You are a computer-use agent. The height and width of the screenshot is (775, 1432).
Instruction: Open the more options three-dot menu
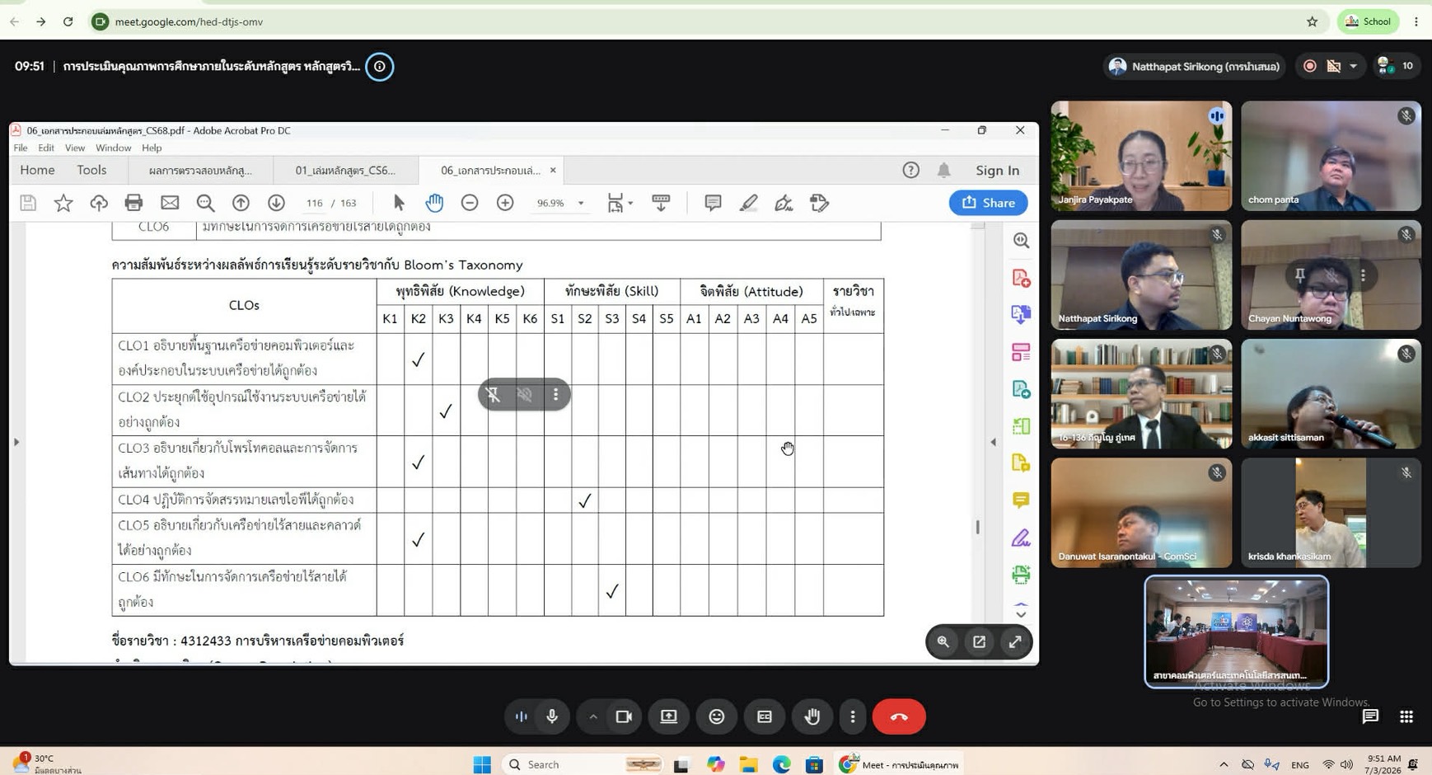[853, 716]
